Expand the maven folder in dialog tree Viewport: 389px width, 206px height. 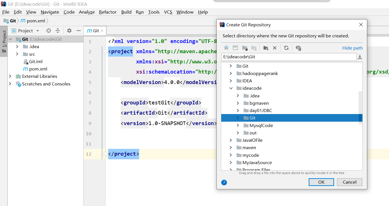point(231,147)
